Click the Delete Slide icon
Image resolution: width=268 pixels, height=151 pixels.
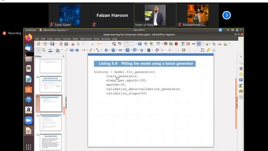pyautogui.click(x=219, y=44)
